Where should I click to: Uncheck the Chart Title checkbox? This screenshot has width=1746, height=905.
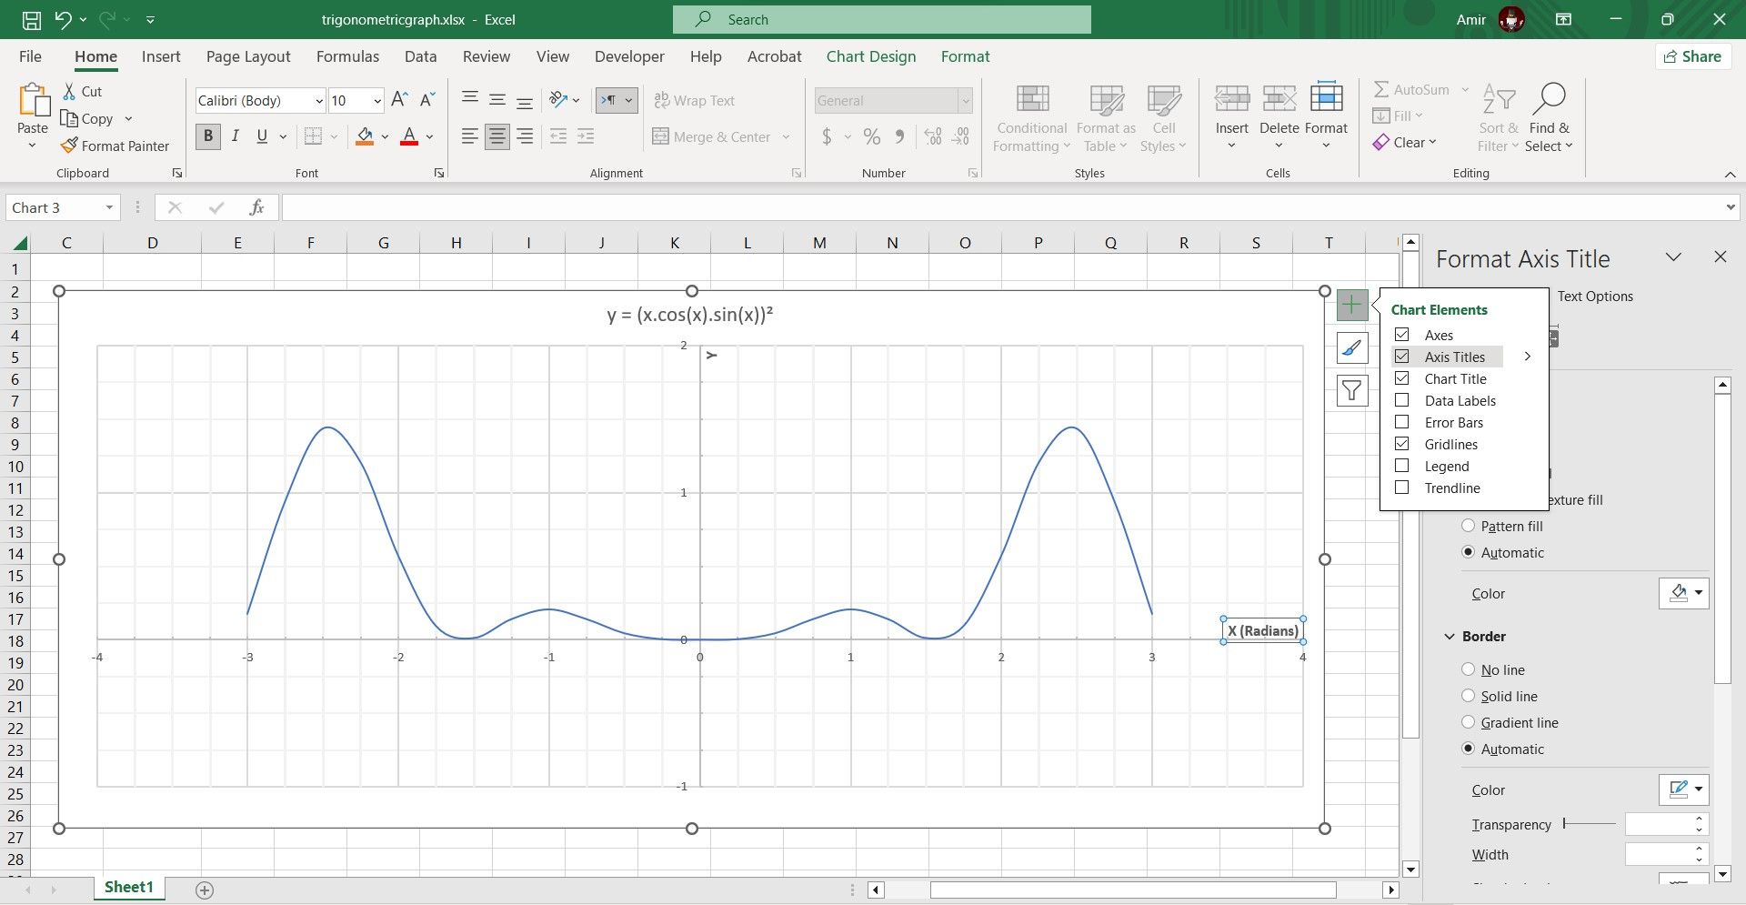(x=1402, y=378)
